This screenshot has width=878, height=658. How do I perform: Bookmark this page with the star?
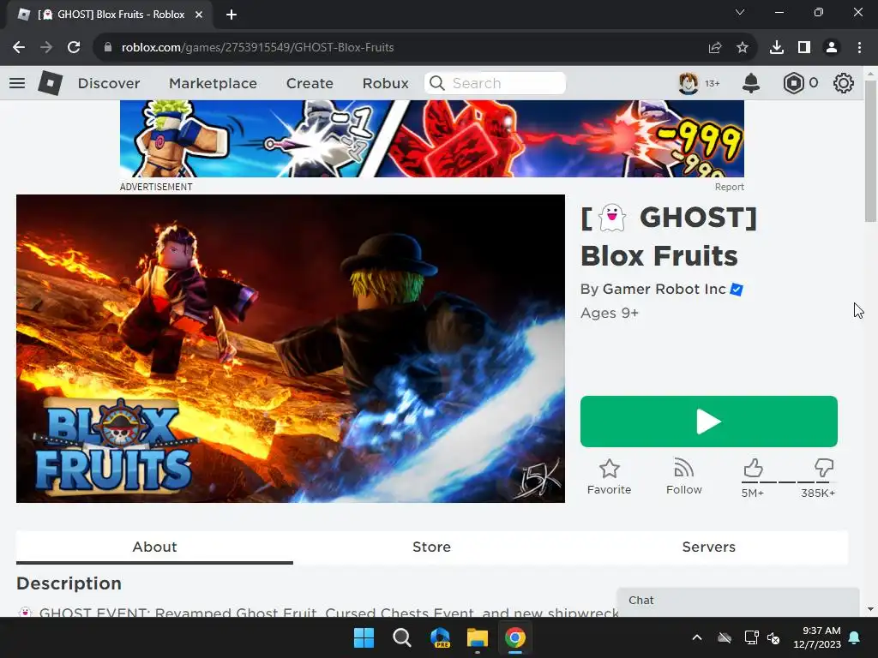(x=743, y=48)
